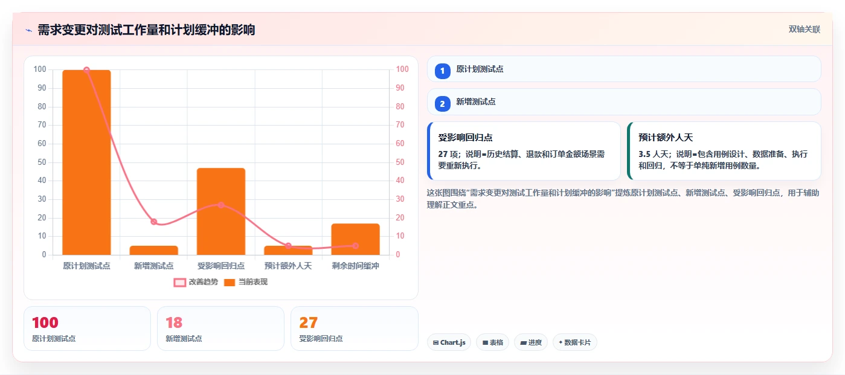Select the 进度 tag
This screenshot has height=375, width=845.
531,342
